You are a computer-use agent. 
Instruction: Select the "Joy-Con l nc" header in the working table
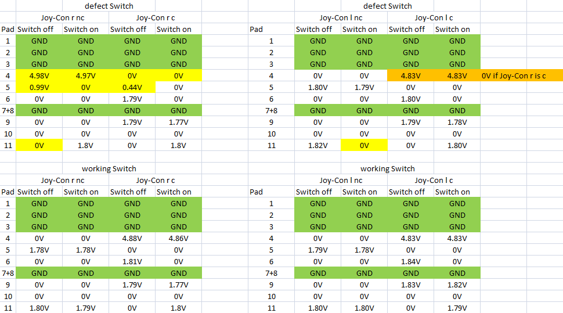[341, 180]
